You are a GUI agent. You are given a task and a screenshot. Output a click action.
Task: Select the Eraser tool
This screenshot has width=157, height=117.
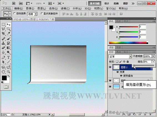coord(3,48)
